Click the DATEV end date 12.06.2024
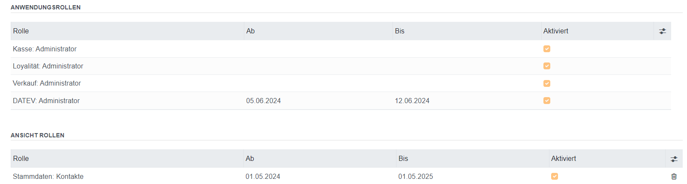This screenshot has height=184, width=687. tap(412, 101)
